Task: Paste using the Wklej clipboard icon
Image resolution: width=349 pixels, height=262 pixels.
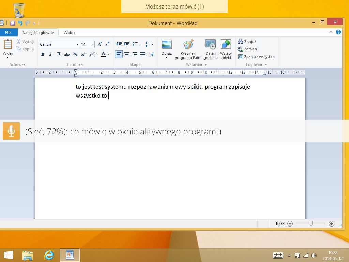Action: click(7, 44)
